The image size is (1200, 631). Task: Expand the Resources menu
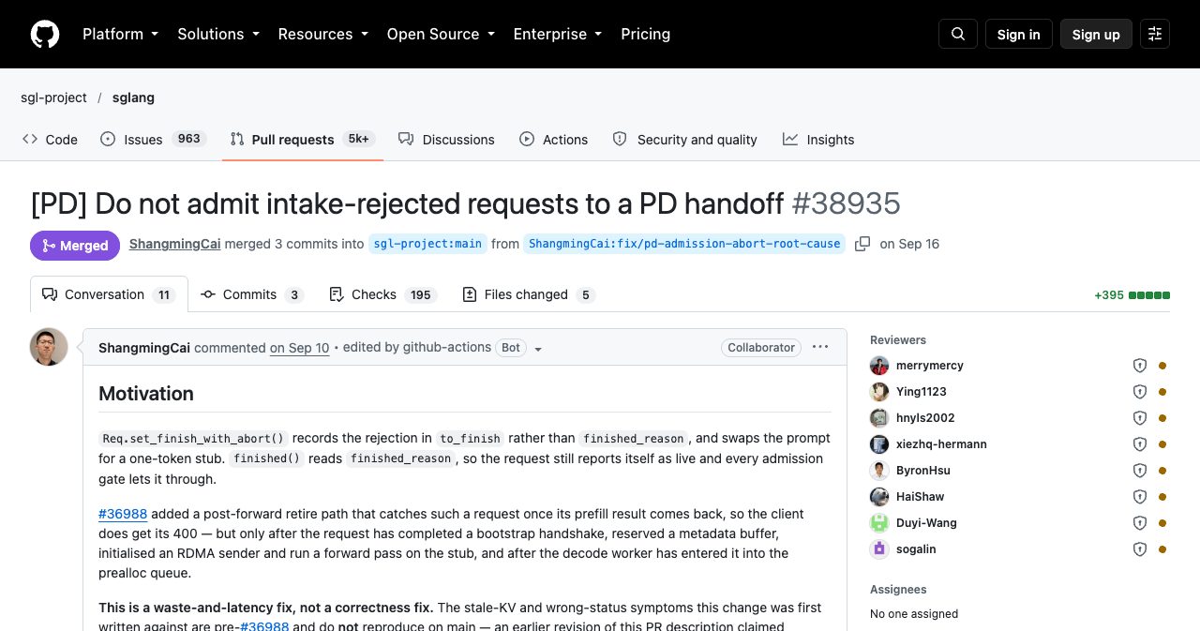click(x=322, y=34)
